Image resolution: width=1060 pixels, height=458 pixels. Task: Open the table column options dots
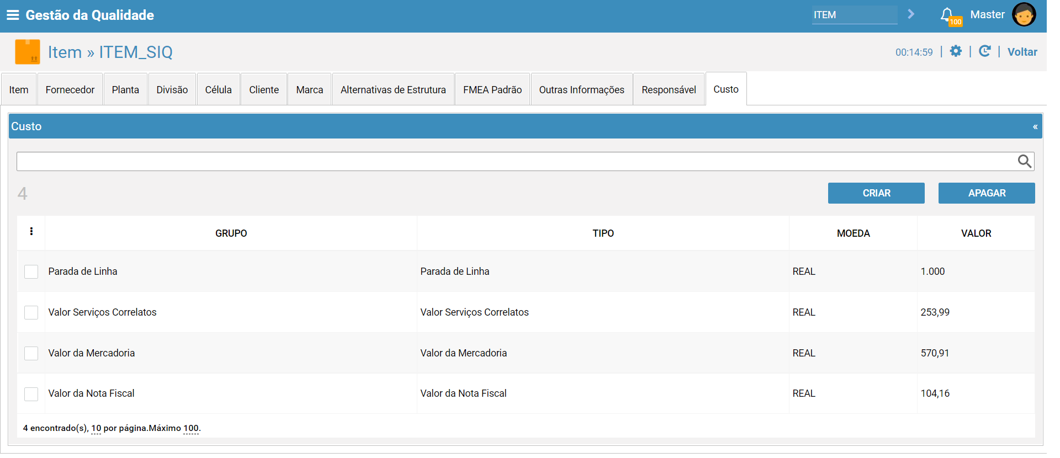click(31, 231)
